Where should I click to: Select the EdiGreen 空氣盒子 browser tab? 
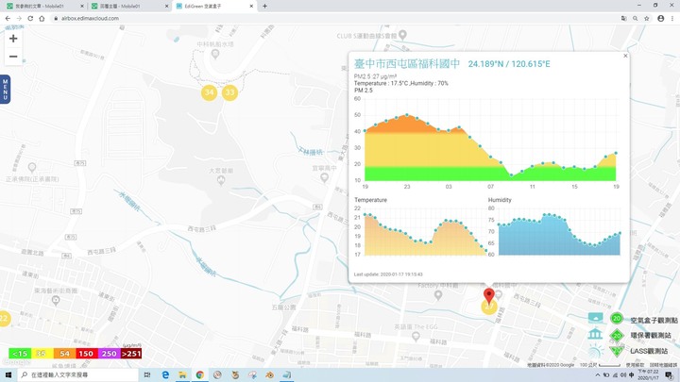[x=214, y=6]
